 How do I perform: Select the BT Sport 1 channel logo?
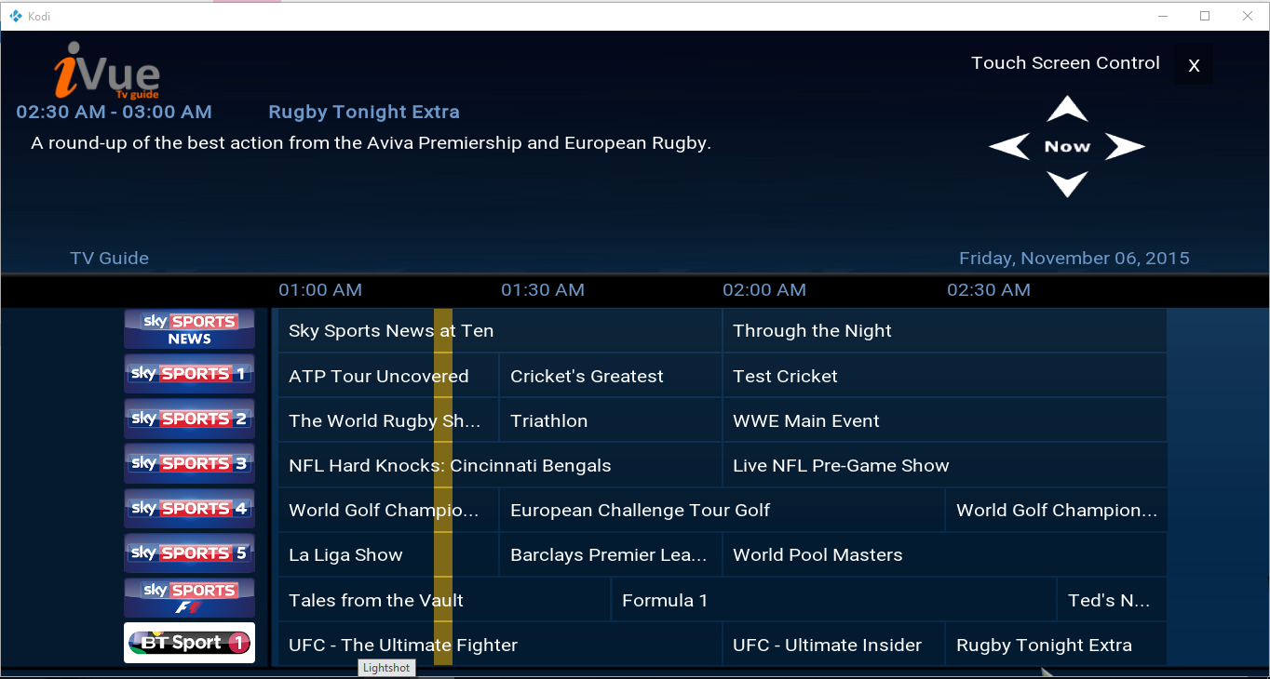pyautogui.click(x=189, y=643)
